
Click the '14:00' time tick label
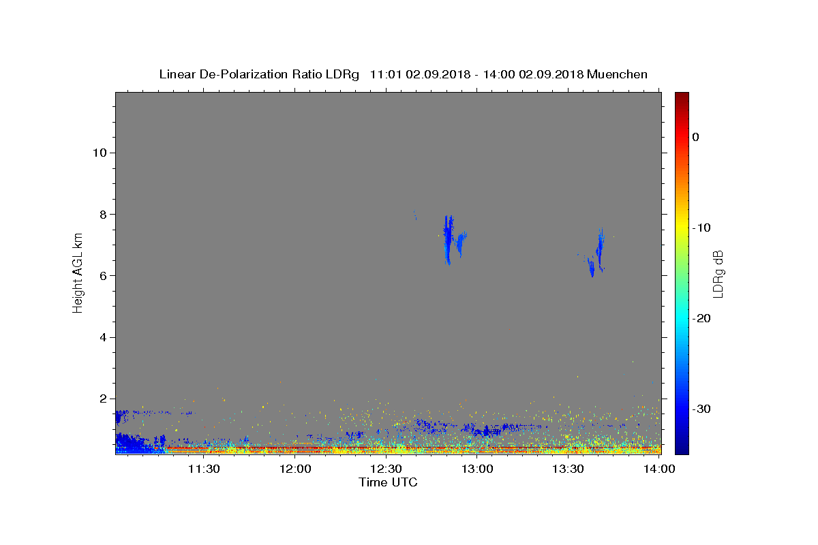pyautogui.click(x=659, y=469)
